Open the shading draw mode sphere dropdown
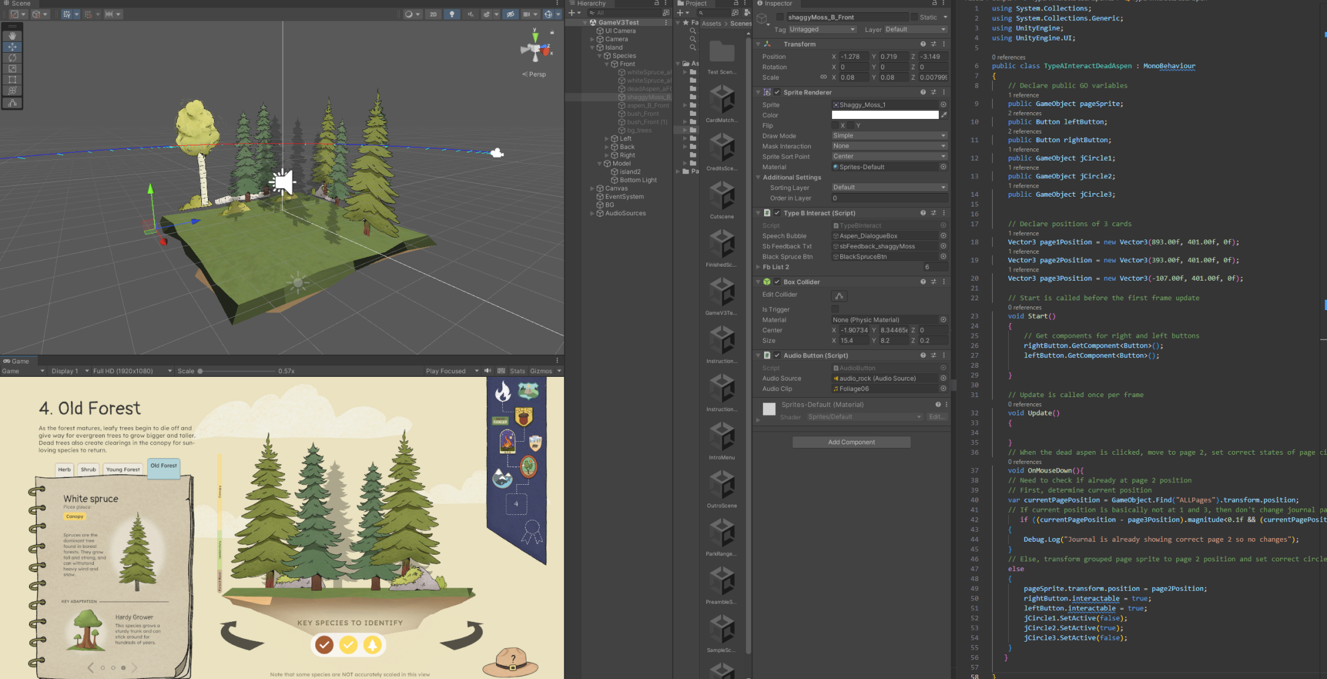1327x679 pixels. click(412, 14)
